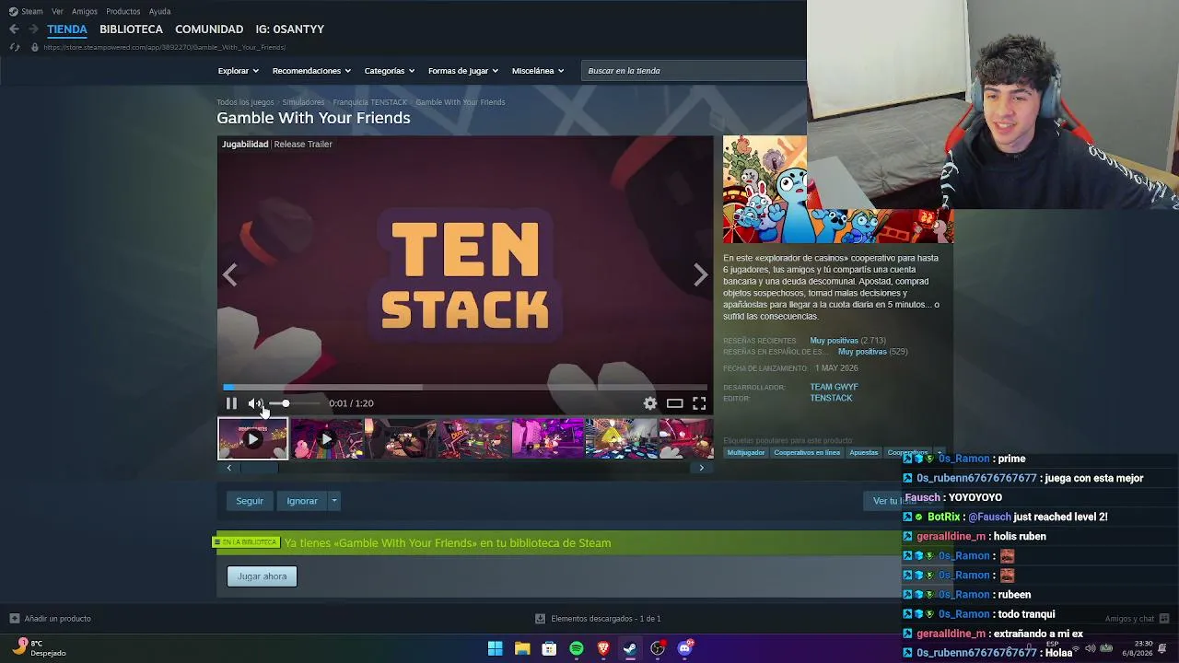Open Microsoft Store from the taskbar
The height and width of the screenshot is (663, 1179).
click(x=549, y=649)
